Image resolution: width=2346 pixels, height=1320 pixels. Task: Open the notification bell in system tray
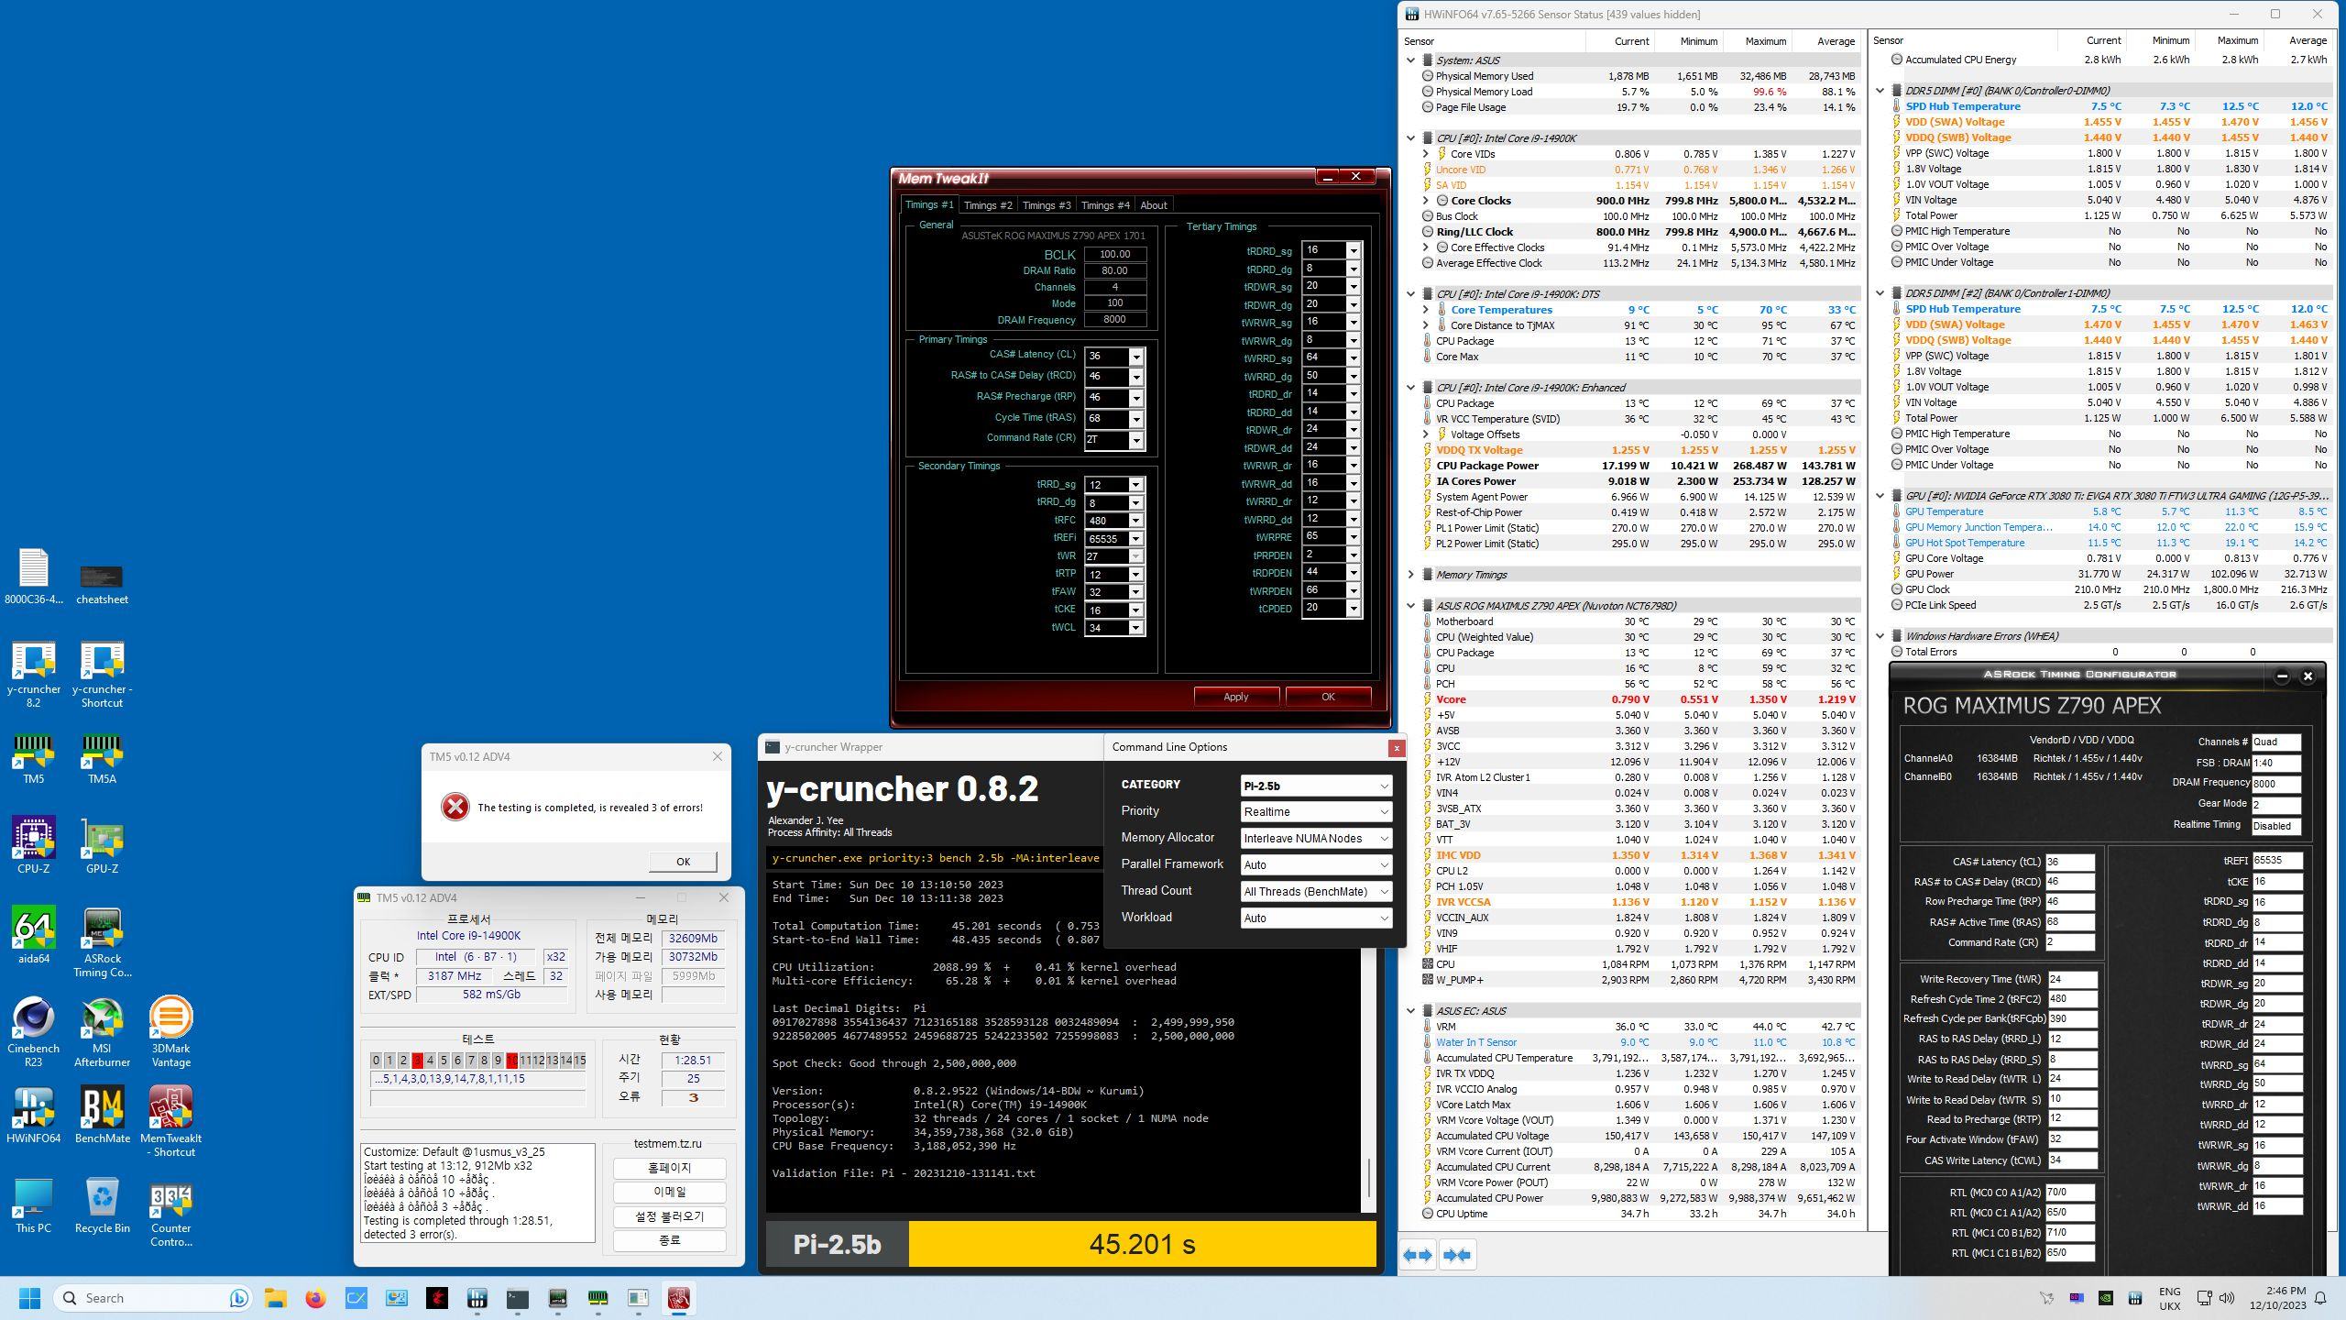point(2320,1298)
